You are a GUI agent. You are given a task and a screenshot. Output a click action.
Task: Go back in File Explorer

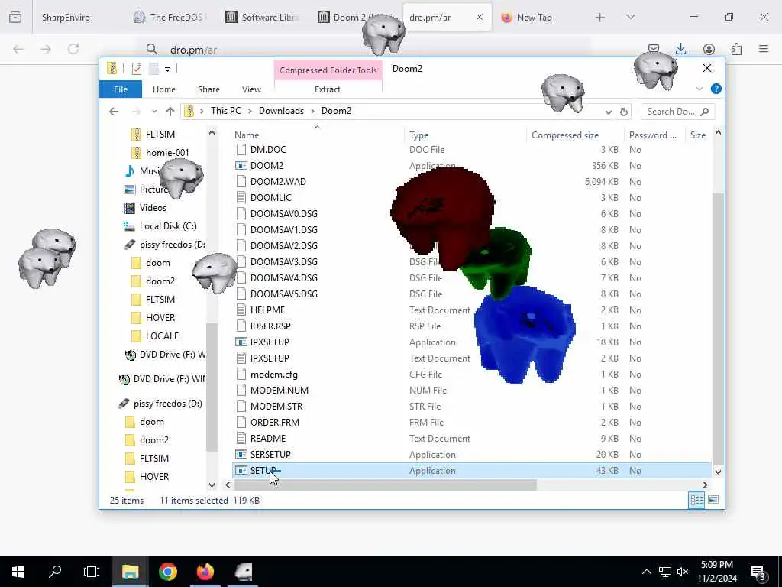[x=114, y=112]
